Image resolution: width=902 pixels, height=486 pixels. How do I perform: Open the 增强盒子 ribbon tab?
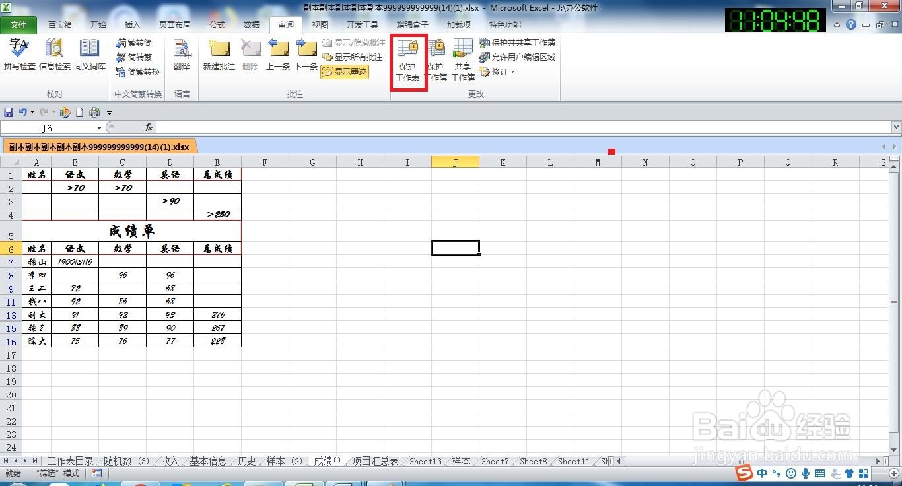tap(413, 25)
